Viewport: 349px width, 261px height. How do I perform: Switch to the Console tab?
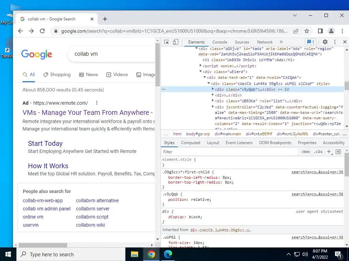point(220,42)
